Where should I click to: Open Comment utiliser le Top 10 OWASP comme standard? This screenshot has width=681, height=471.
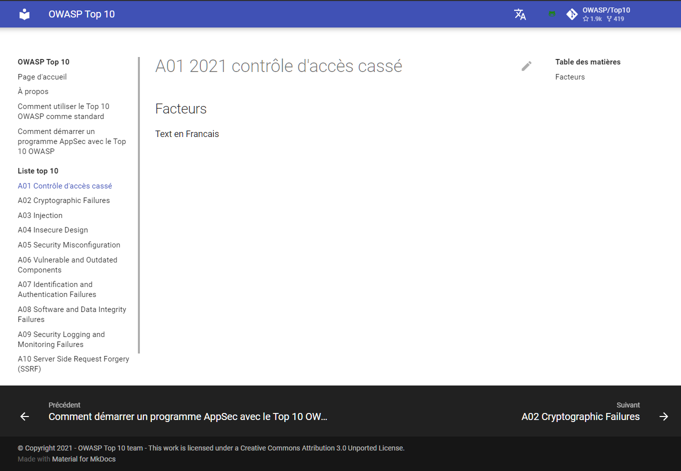coord(63,111)
